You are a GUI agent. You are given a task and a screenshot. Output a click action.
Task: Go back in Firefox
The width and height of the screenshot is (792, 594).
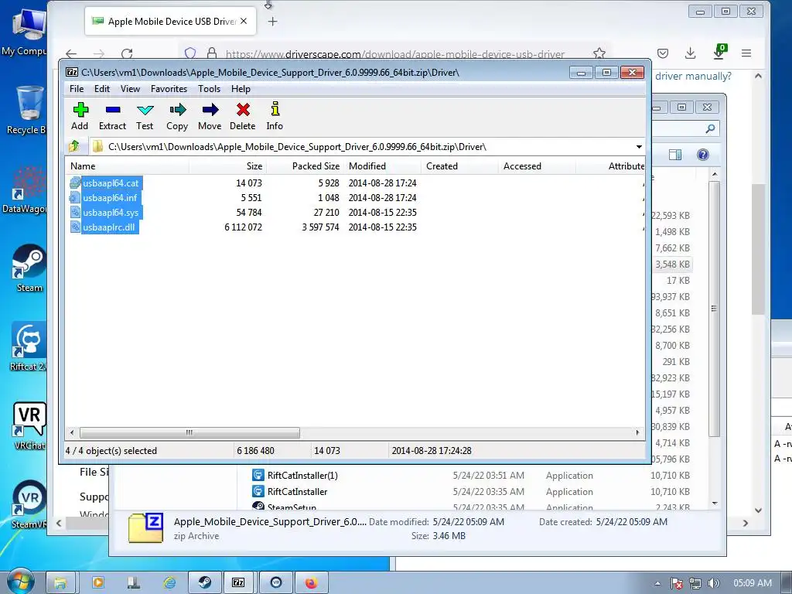71,53
